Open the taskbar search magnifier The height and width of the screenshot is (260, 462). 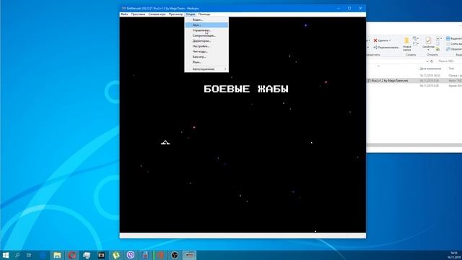(17, 255)
